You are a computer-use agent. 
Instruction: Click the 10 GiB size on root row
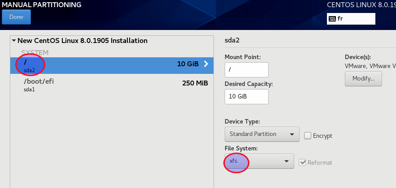188,64
